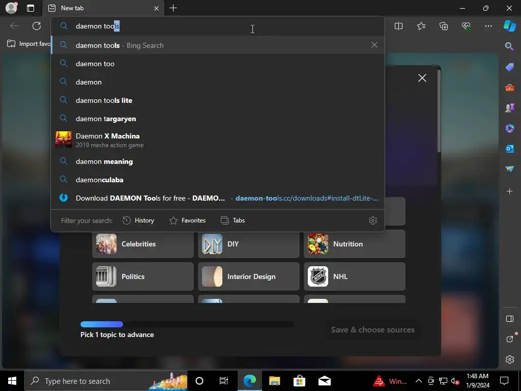Go back with the back arrow

(x=14, y=26)
